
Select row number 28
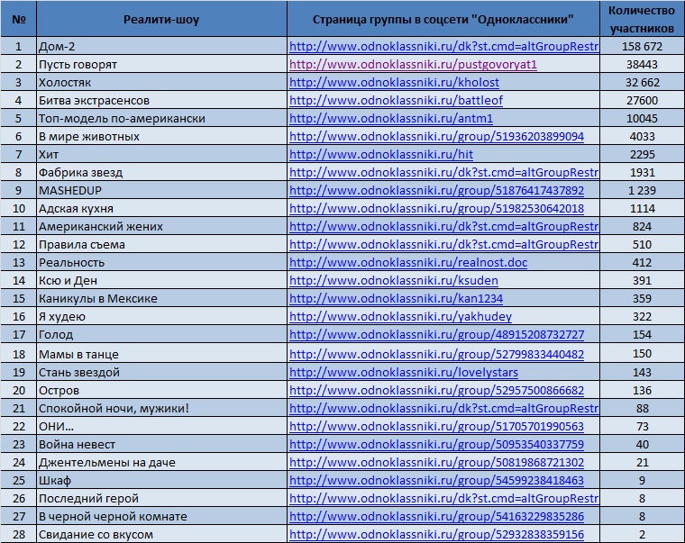coord(18,534)
